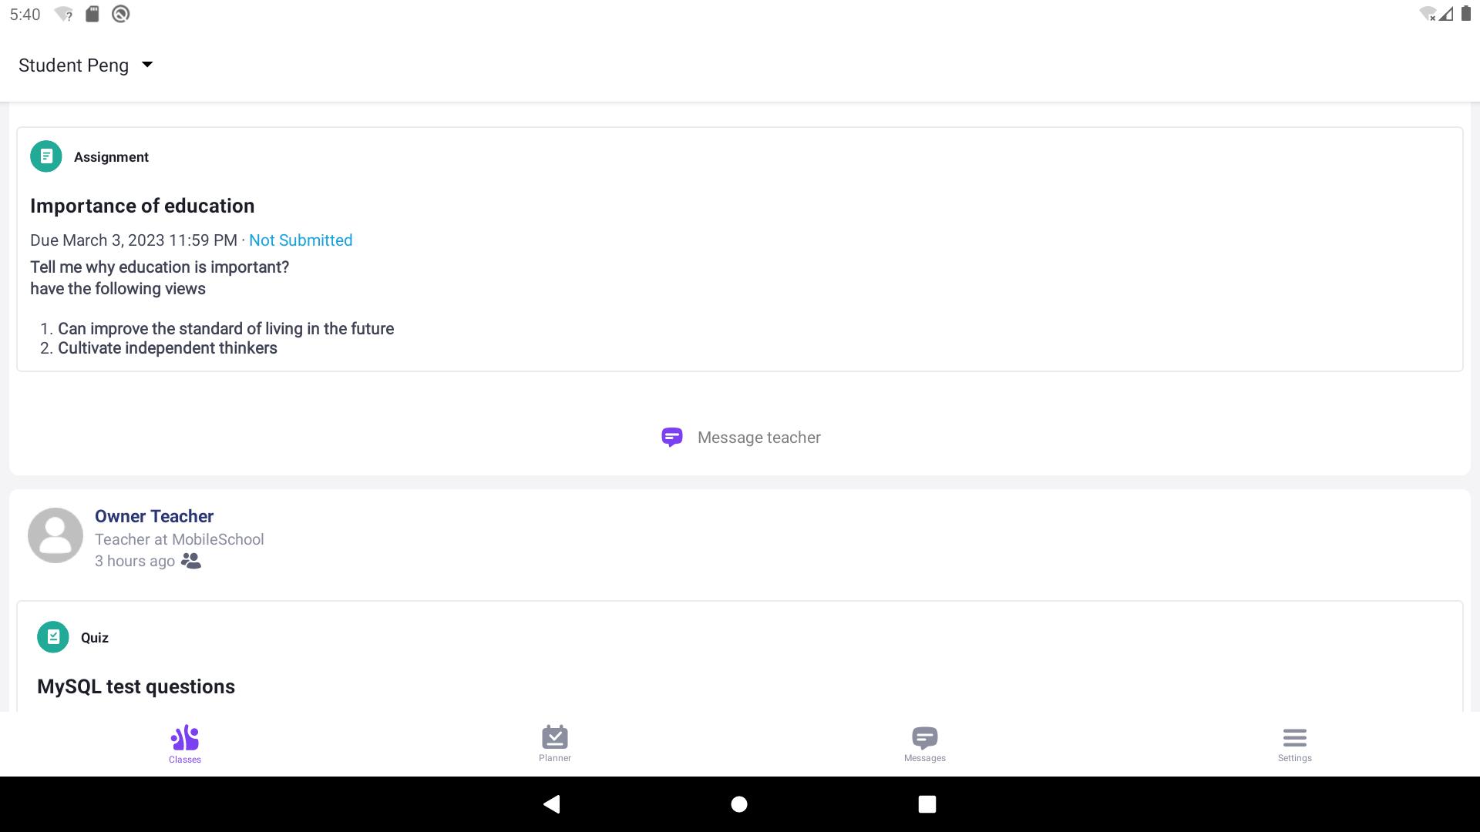Open the Owner Teacher name link

(x=154, y=516)
